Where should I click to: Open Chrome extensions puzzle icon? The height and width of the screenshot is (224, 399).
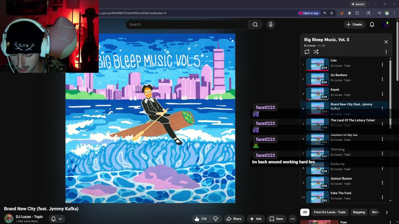coord(357,13)
